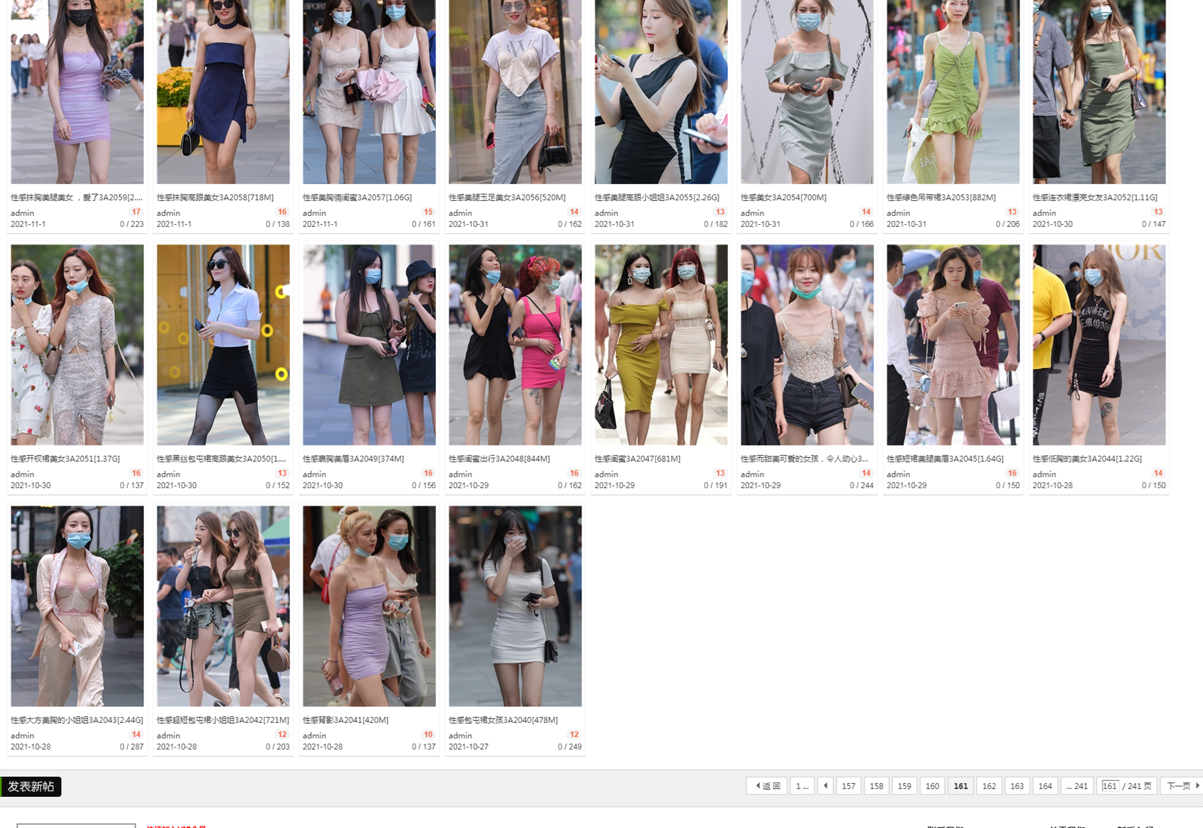The height and width of the screenshot is (828, 1203).
Task: Open thumbnail of post 3A2056
Action: [515, 91]
